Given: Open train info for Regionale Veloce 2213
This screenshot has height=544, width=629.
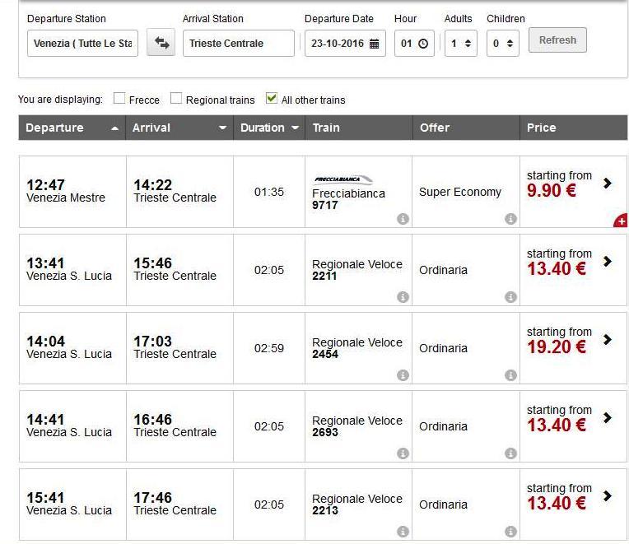Looking at the screenshot, I should click(x=403, y=532).
